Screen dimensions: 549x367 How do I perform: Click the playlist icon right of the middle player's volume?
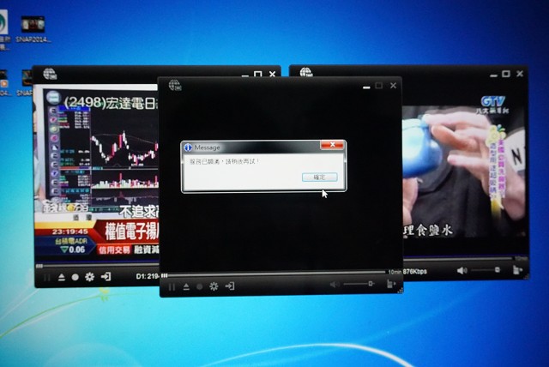[x=391, y=284]
